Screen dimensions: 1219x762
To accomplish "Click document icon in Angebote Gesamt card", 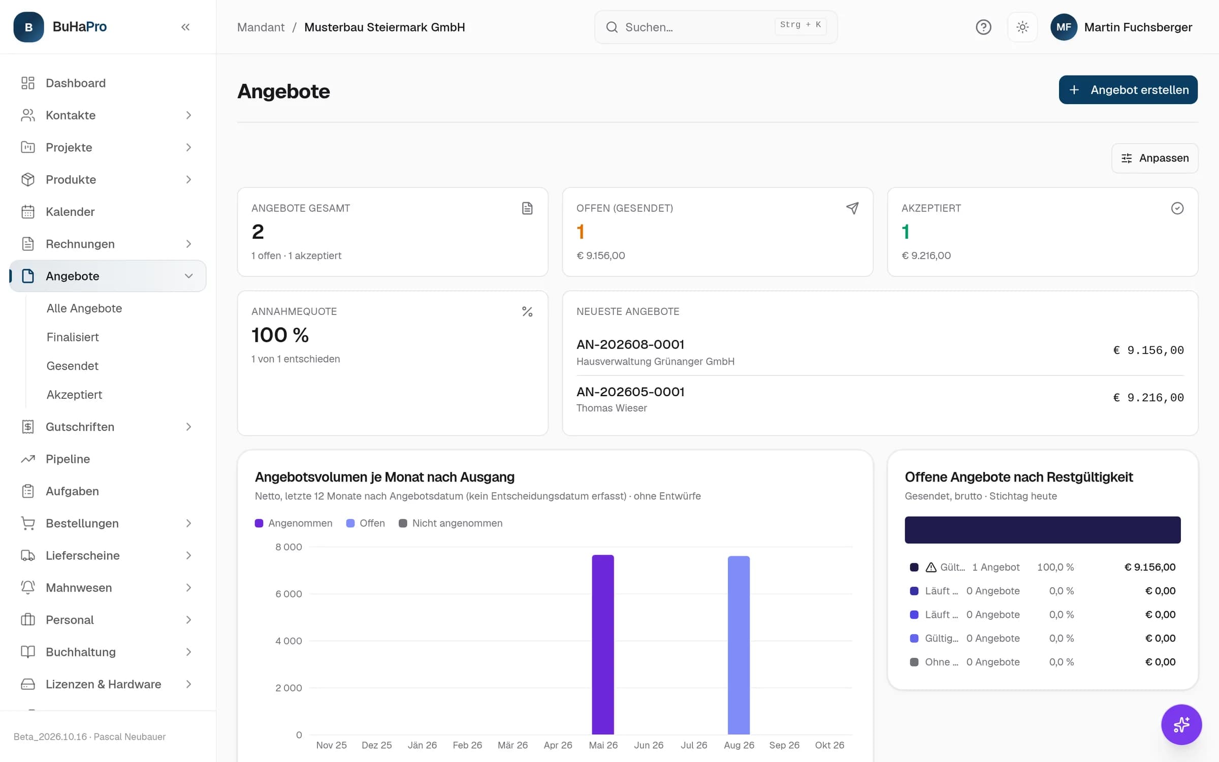I will pos(527,208).
